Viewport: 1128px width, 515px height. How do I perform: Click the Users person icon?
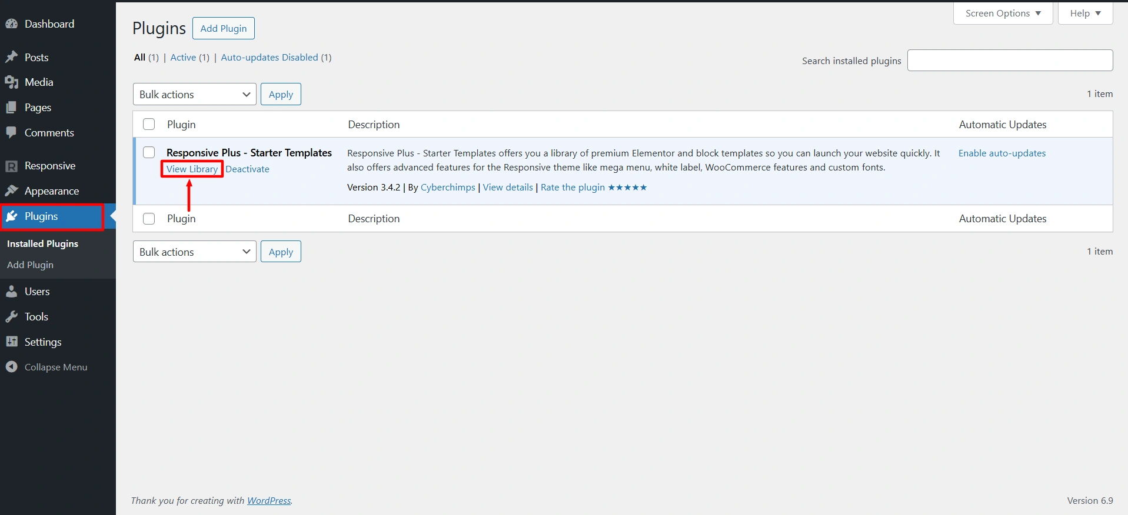[12, 292]
